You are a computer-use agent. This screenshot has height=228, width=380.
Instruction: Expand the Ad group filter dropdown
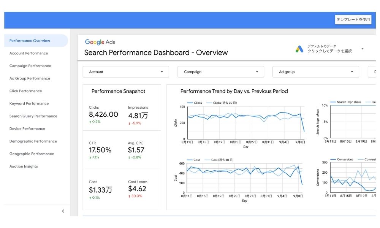click(x=316, y=72)
